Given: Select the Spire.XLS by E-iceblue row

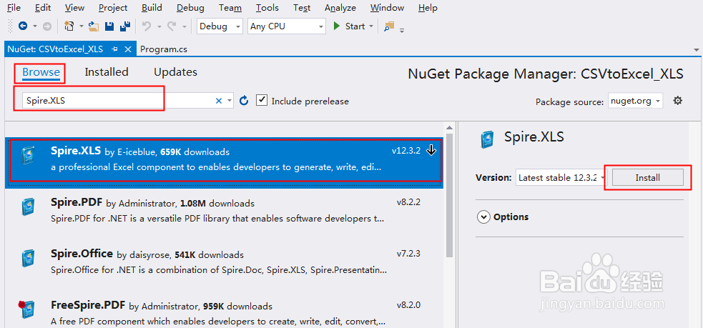Looking at the screenshot, I should pyautogui.click(x=224, y=163).
